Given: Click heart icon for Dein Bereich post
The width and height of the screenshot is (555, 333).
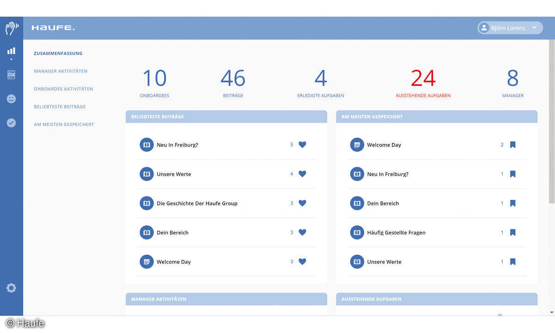Looking at the screenshot, I should click(x=302, y=232).
